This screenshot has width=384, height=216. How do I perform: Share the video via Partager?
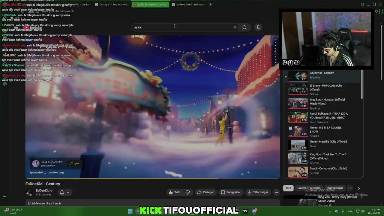coord(205,192)
